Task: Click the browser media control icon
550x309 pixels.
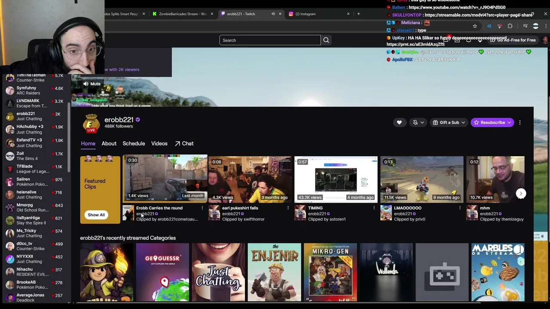Action: point(525,26)
